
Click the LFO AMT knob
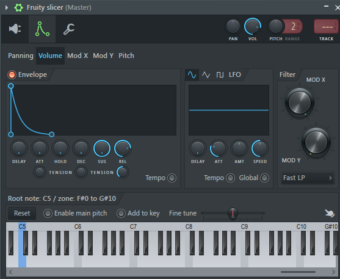[x=239, y=148]
